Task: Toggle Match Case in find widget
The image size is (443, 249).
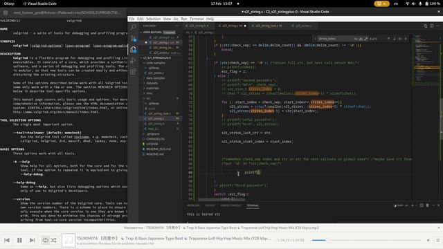Action: tap(356, 39)
